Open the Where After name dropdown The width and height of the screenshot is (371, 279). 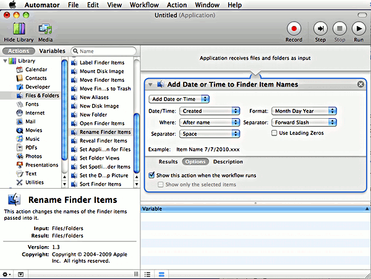pos(210,122)
